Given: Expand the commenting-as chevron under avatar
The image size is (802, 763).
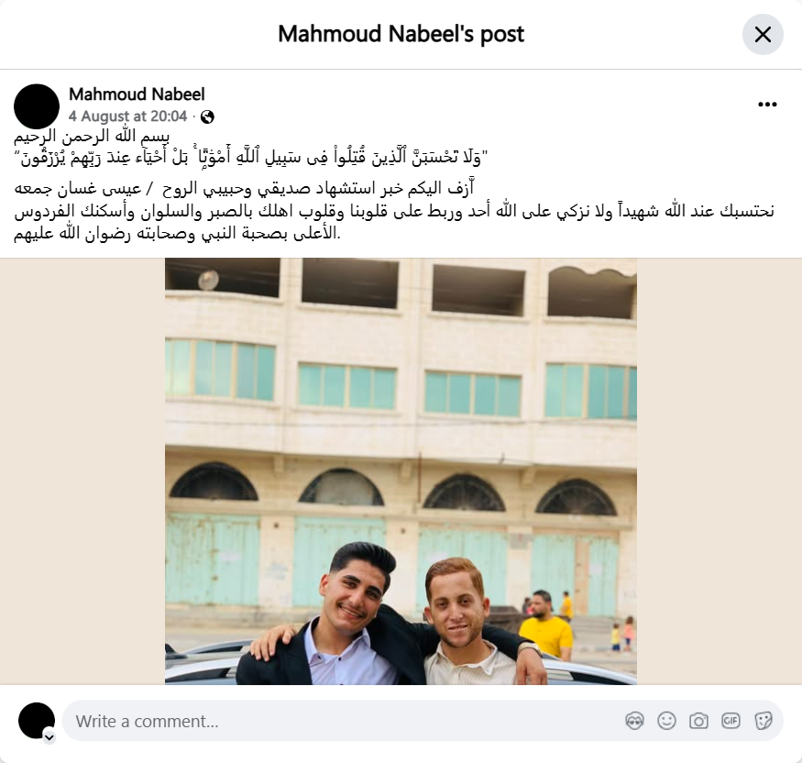Looking at the screenshot, I should tap(49, 737).
